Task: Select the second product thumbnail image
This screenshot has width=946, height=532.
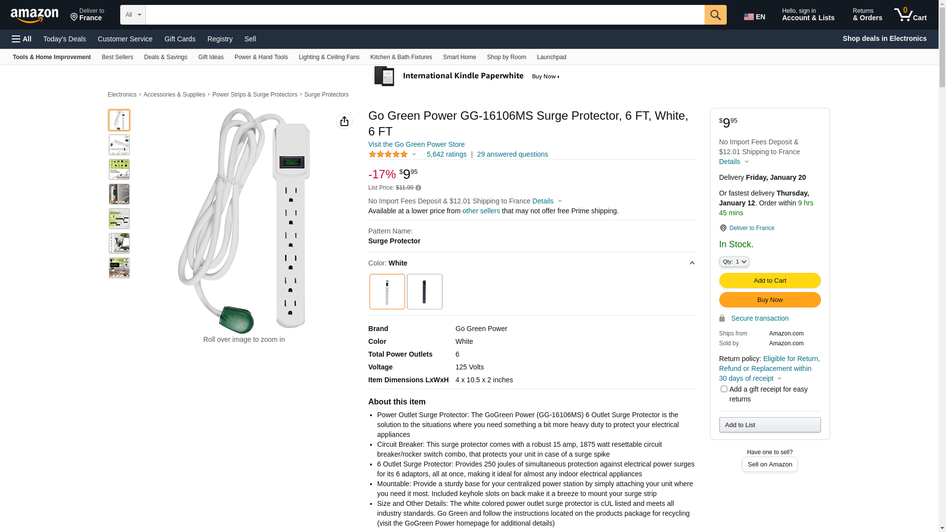Action: tap(119, 145)
